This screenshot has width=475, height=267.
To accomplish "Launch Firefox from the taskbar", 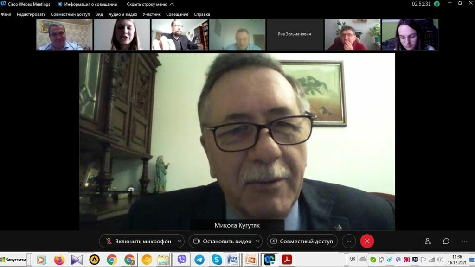I will (x=59, y=260).
